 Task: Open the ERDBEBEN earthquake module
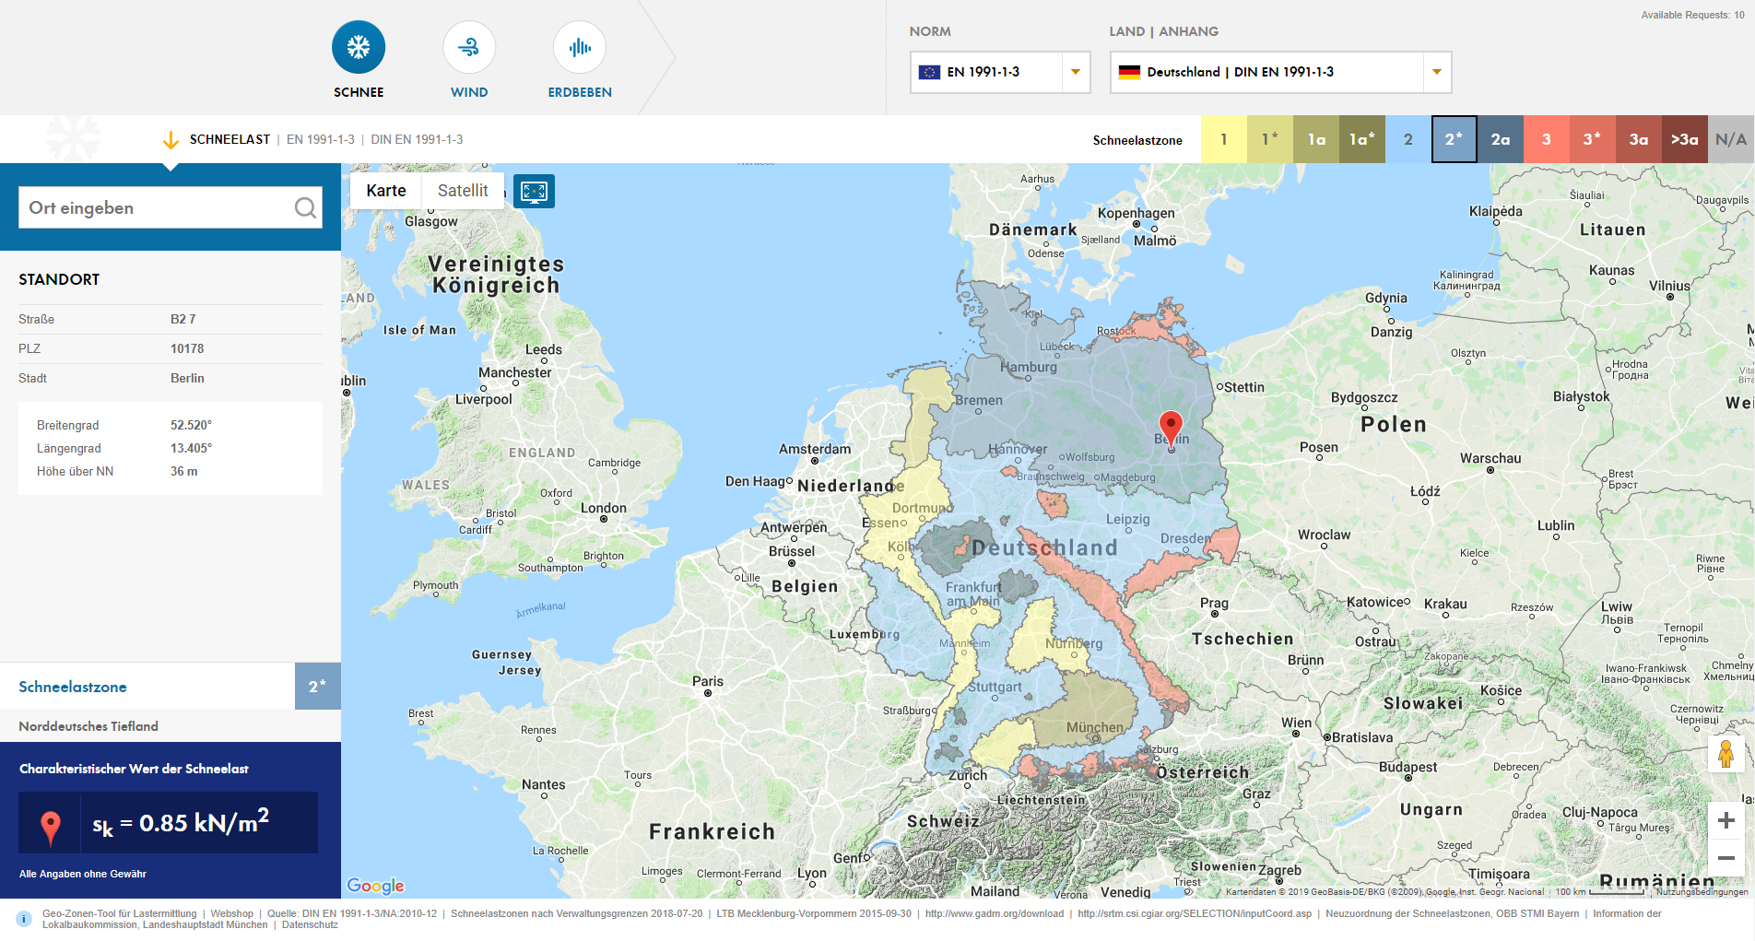click(x=579, y=46)
